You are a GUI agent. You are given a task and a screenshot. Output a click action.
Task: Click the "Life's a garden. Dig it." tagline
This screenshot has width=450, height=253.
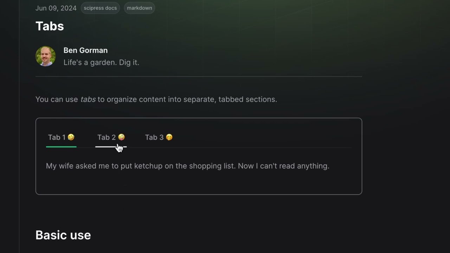101,63
